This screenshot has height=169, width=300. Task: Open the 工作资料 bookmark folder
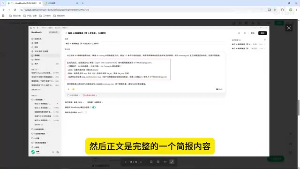click(x=45, y=15)
